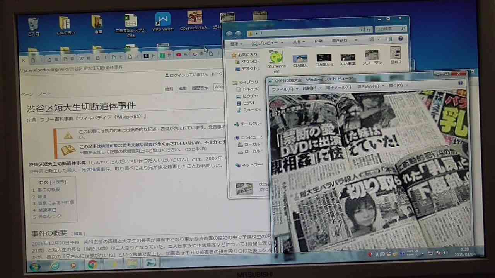Viewport: 495px width, 278px height.
Task: Select the YouTube tab in the browser
Action: click(x=181, y=55)
